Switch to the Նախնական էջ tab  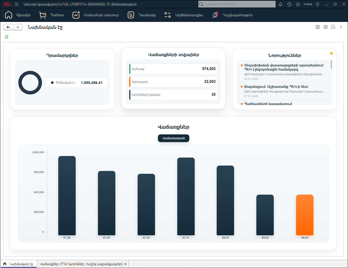tap(19, 264)
